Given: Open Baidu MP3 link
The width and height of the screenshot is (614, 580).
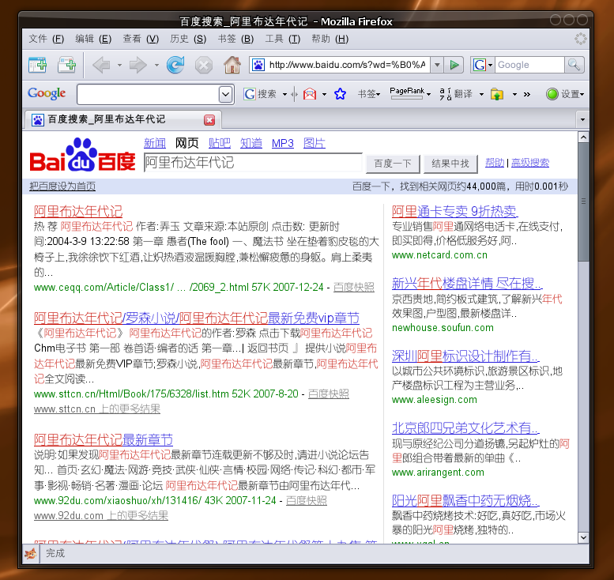Looking at the screenshot, I should click(282, 143).
